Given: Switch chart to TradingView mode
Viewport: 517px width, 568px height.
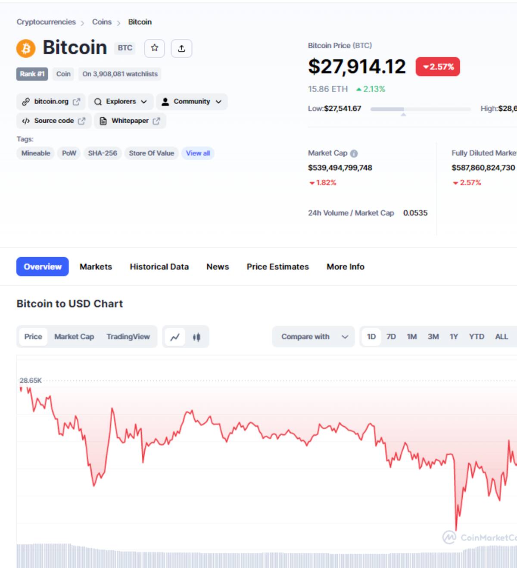Looking at the screenshot, I should click(x=128, y=337).
